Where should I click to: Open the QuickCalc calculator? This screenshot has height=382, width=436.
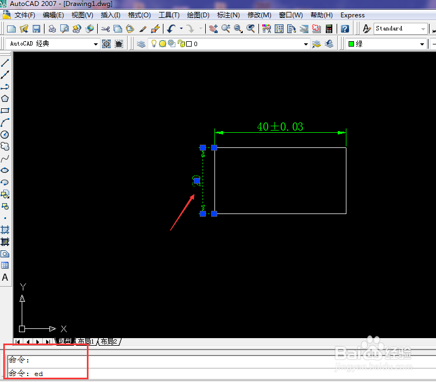[x=329, y=29]
